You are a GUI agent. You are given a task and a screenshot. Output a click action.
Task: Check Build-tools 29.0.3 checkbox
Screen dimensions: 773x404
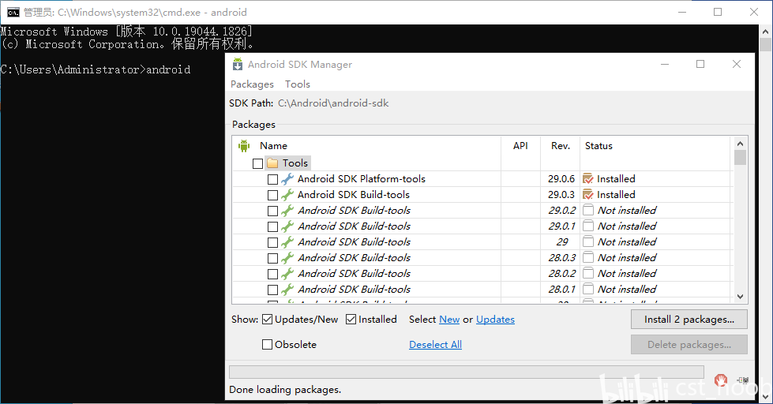pos(272,195)
